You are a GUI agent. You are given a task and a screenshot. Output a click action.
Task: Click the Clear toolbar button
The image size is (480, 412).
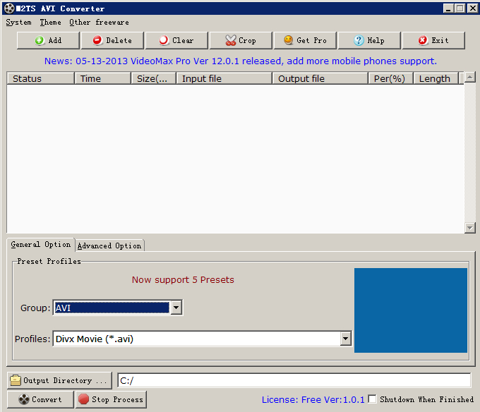tap(176, 40)
